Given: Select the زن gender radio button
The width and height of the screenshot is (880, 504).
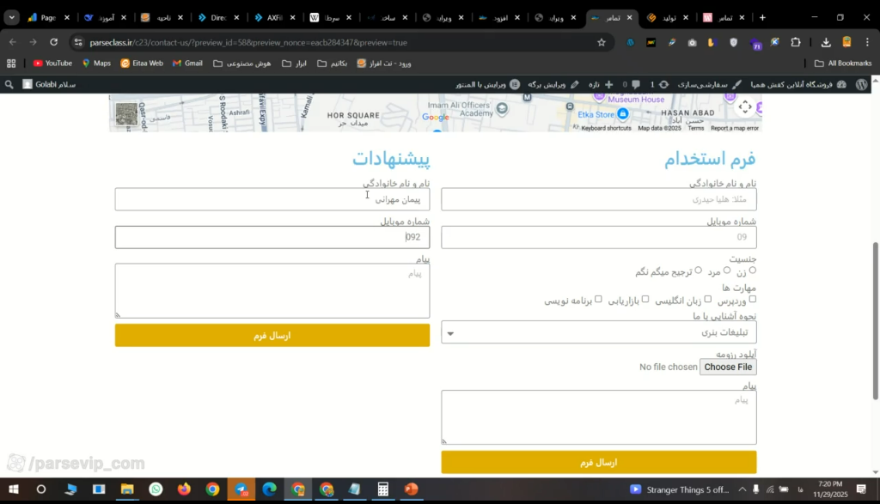Looking at the screenshot, I should click(x=752, y=270).
